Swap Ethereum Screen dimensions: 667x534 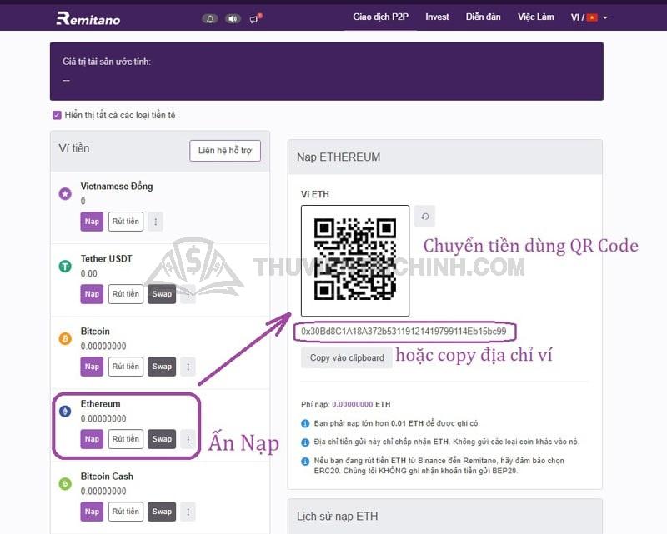(162, 439)
